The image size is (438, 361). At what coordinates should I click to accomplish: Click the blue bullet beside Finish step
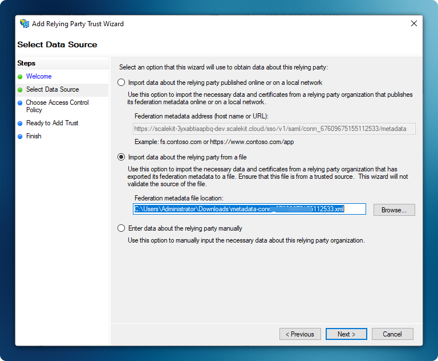click(x=20, y=137)
